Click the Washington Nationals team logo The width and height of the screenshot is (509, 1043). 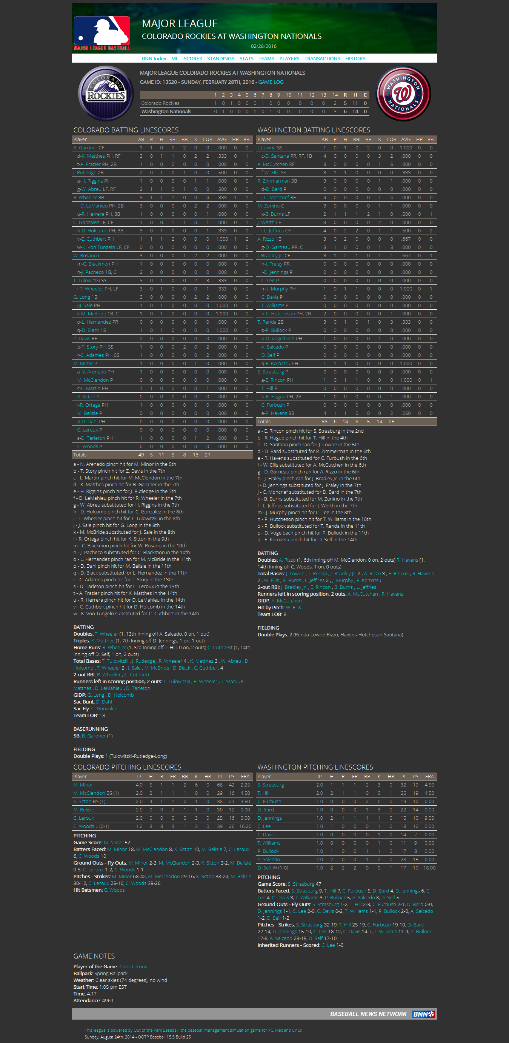(403, 94)
